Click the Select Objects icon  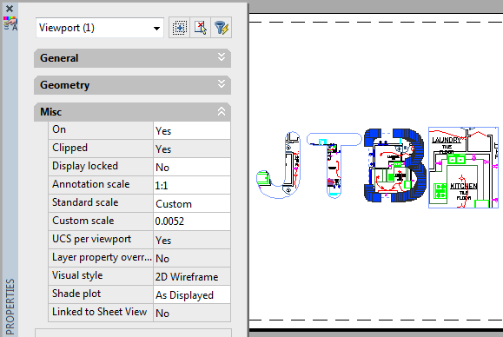click(x=200, y=28)
